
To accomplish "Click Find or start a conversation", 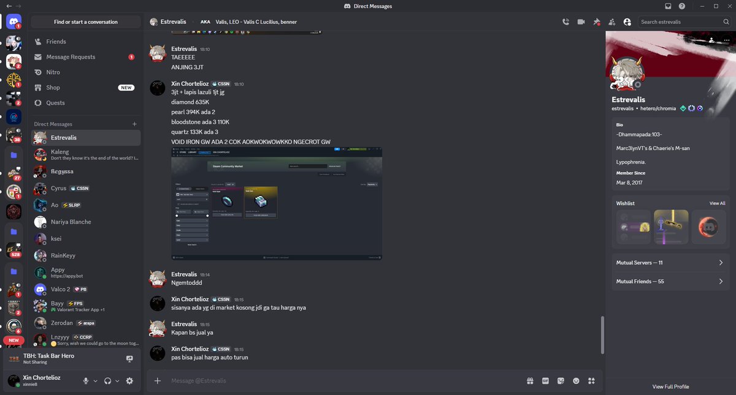I will tap(86, 21).
